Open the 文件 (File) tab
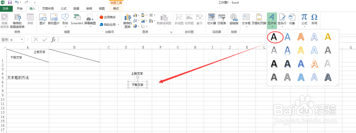This screenshot has width=356, height=133. click(6, 9)
